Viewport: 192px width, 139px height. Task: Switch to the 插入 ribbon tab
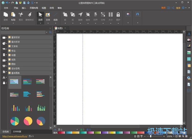coord(24,8)
